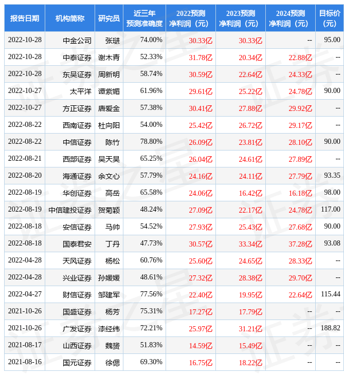
Task: Click target price 93.35
Action: [x=332, y=176]
